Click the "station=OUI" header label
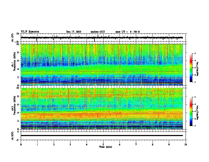 coord(98,32)
